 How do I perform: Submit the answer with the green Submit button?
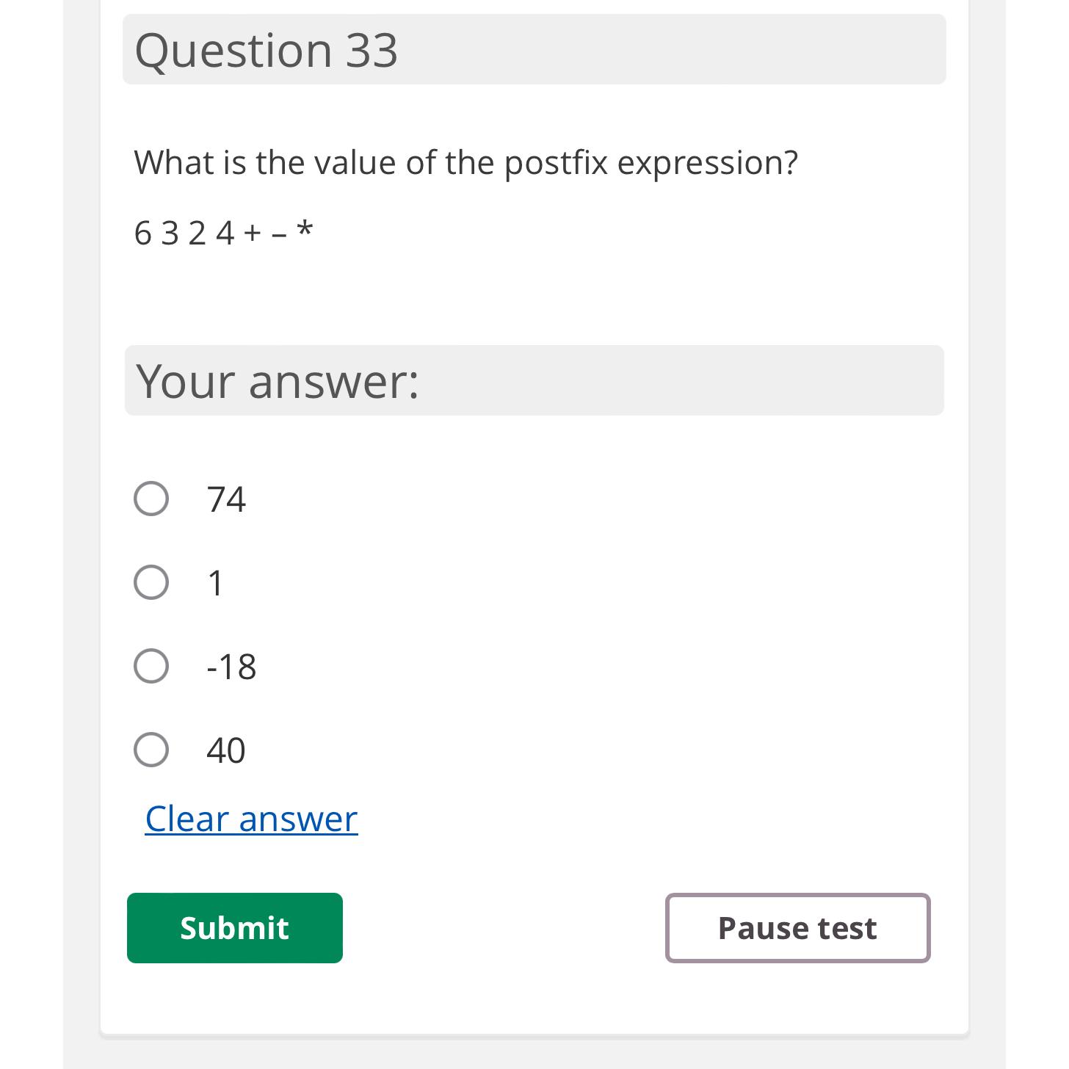235,928
